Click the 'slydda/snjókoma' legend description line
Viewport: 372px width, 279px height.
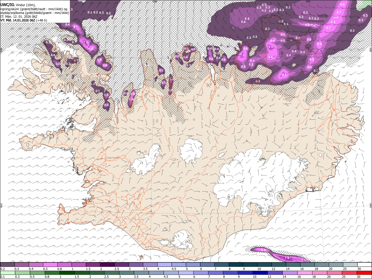pos(35,13)
